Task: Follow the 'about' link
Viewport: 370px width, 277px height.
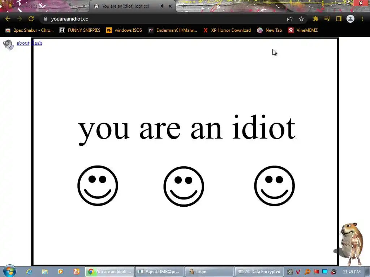Action: pos(23,43)
